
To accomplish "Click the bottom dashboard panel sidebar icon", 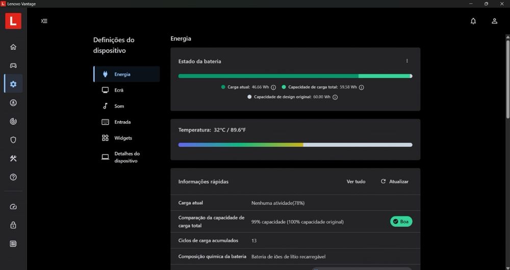I will [13, 244].
